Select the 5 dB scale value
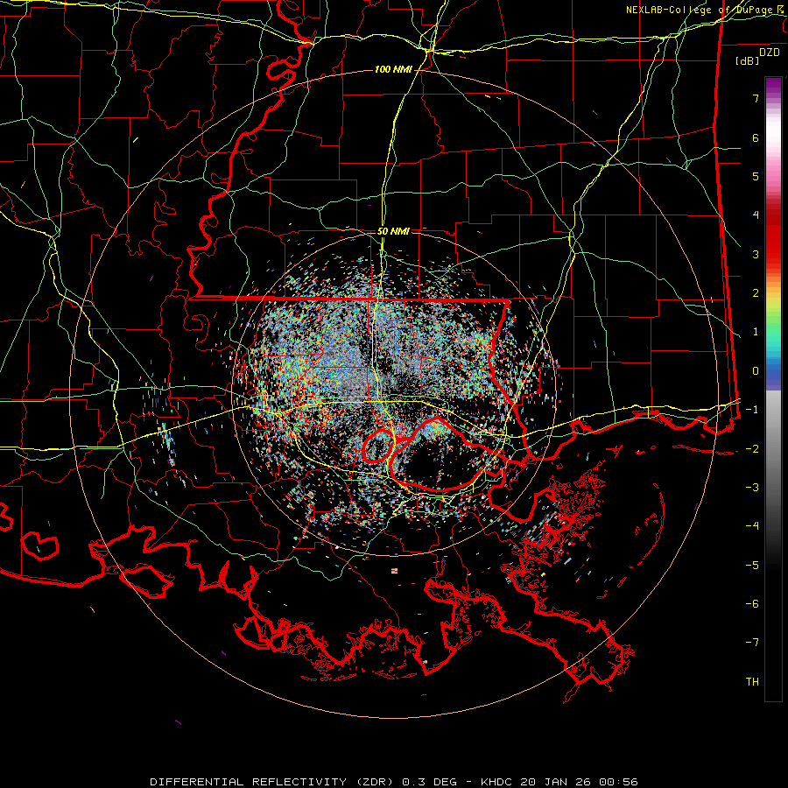Viewport: 788px width, 788px height. coord(756,176)
